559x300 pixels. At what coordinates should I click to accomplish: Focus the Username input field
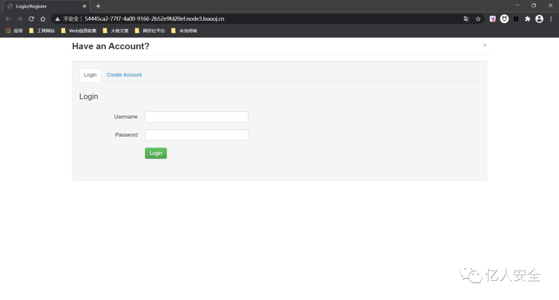point(197,117)
